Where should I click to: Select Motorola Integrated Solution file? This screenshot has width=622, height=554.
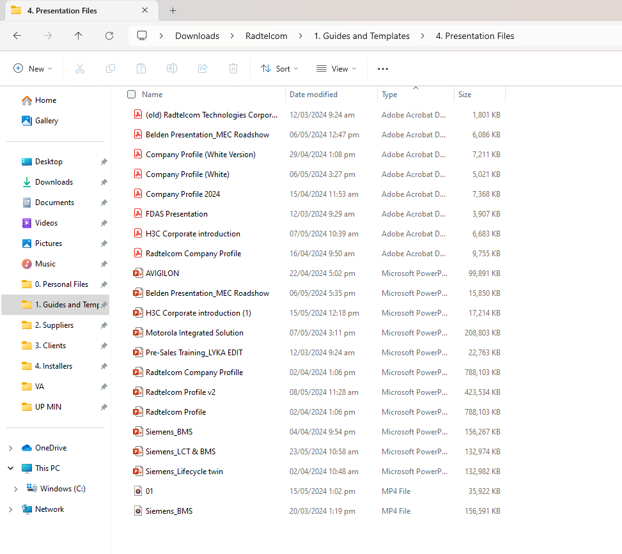194,333
